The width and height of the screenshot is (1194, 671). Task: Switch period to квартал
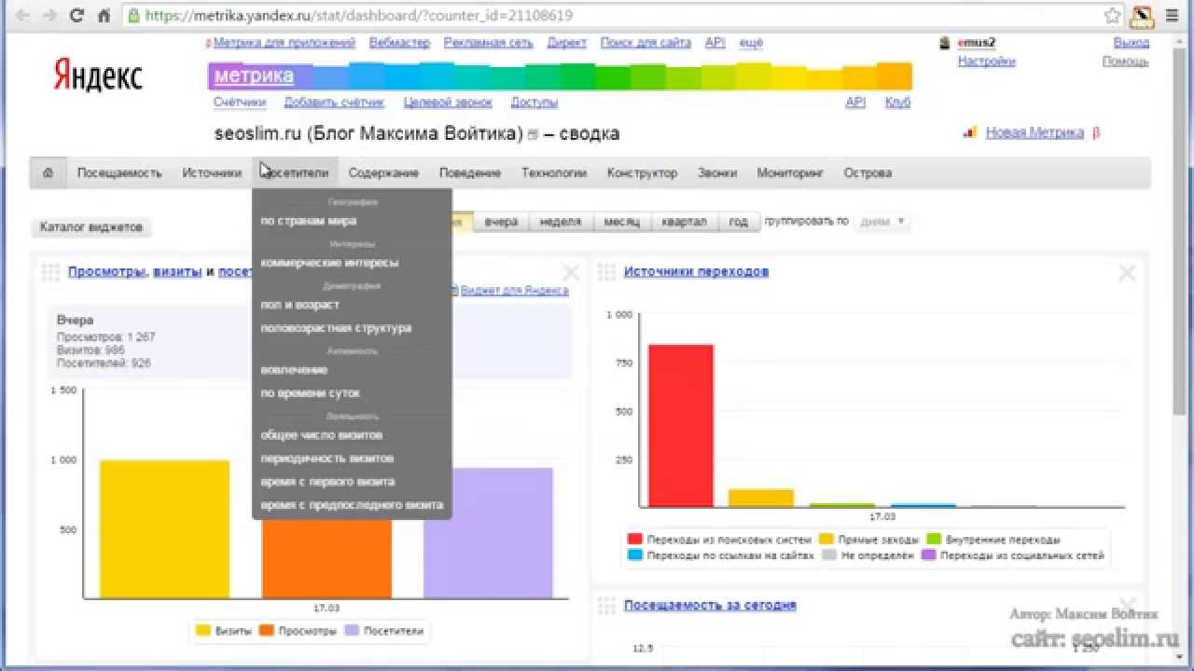click(685, 222)
